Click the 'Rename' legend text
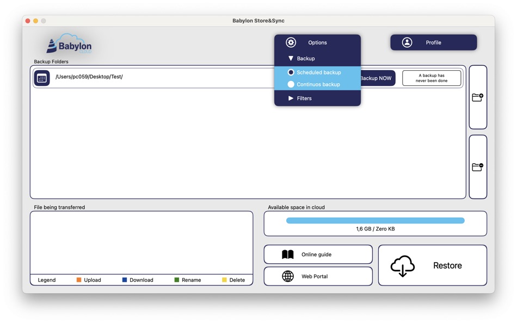 point(191,280)
